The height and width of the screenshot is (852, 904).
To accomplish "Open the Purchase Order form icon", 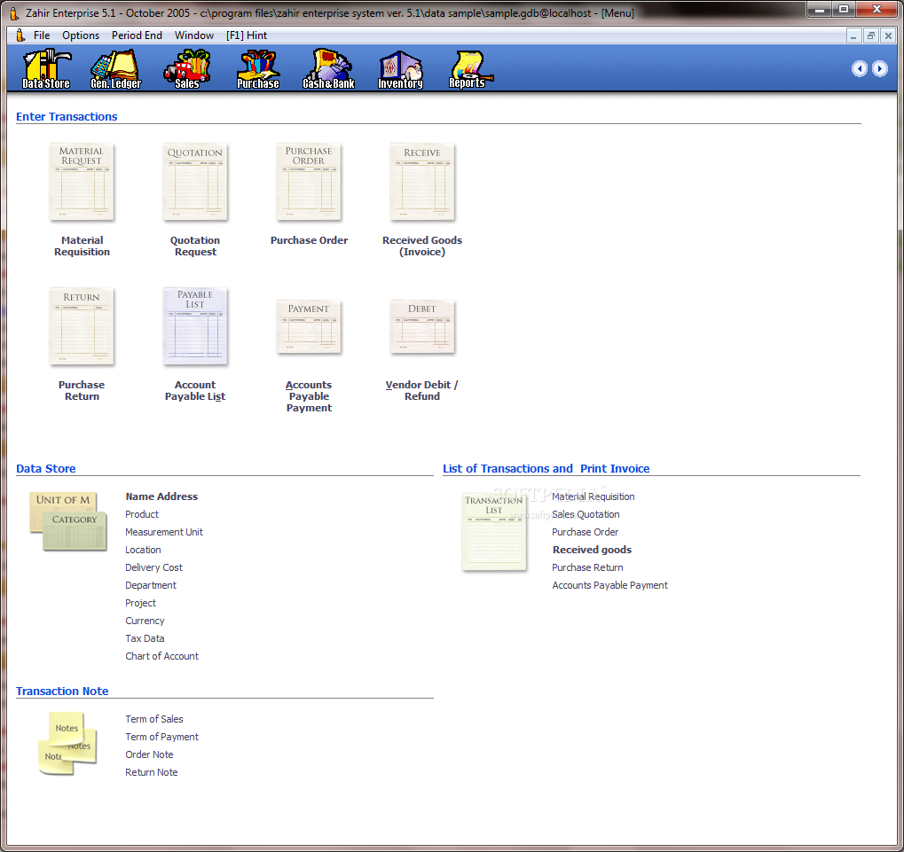I will click(309, 182).
